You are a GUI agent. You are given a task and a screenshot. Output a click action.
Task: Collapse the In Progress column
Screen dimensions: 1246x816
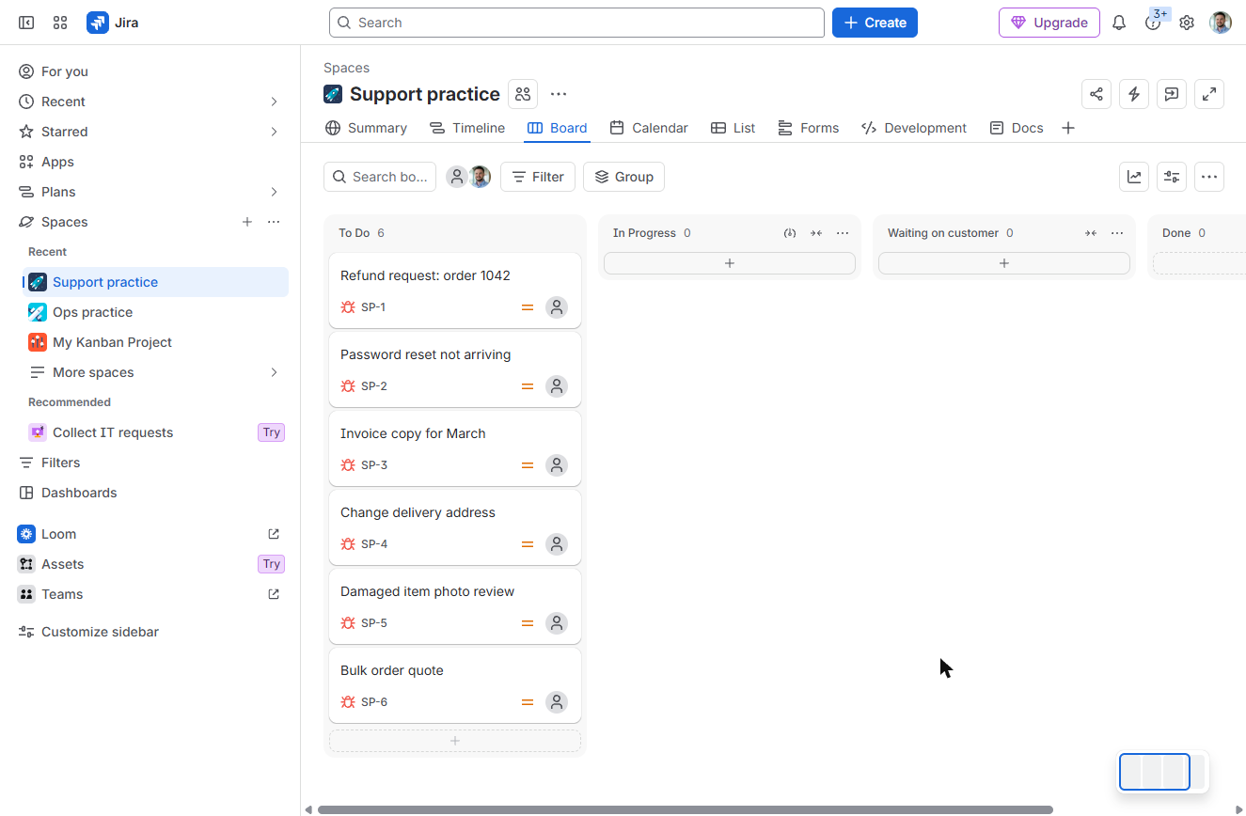click(816, 233)
